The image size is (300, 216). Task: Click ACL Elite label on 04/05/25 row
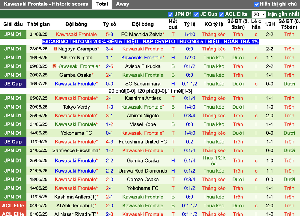click(x=13, y=205)
